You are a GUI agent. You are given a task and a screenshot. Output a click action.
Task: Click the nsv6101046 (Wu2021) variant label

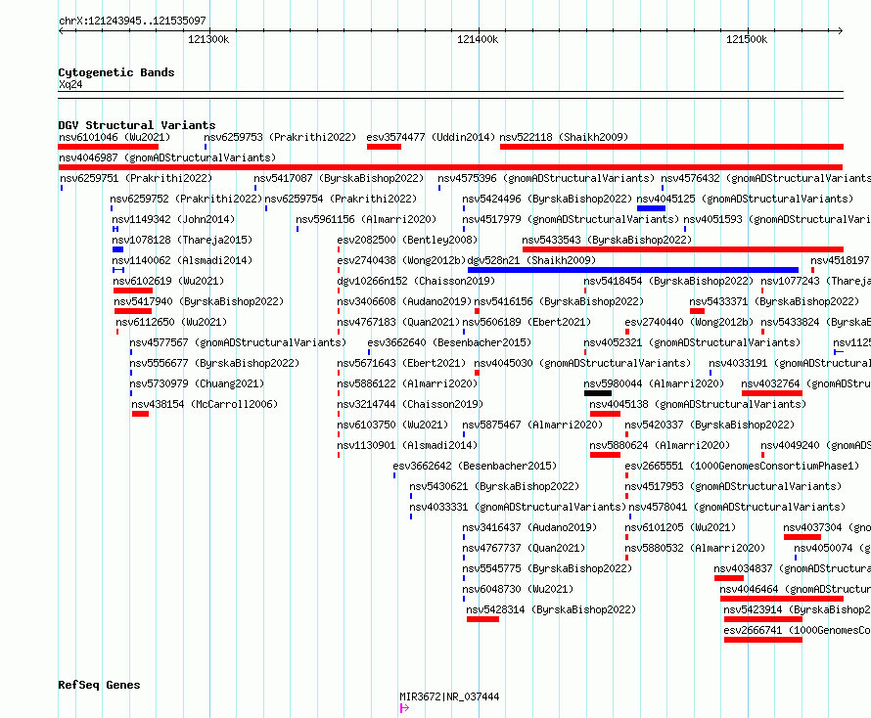(115, 137)
